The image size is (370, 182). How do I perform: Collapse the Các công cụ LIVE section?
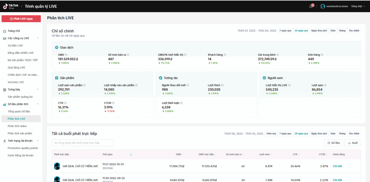pyautogui.click(x=38, y=38)
